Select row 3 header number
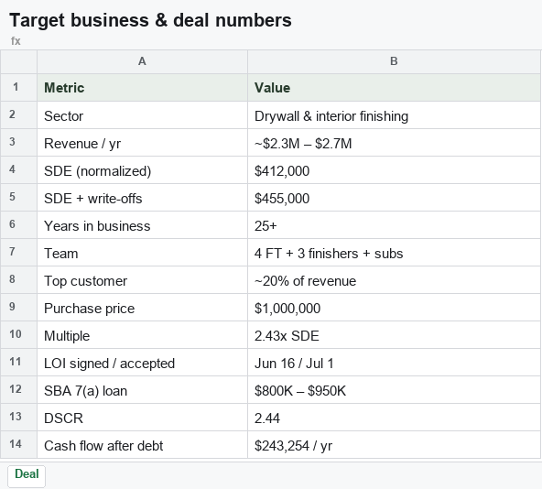 [x=18, y=143]
